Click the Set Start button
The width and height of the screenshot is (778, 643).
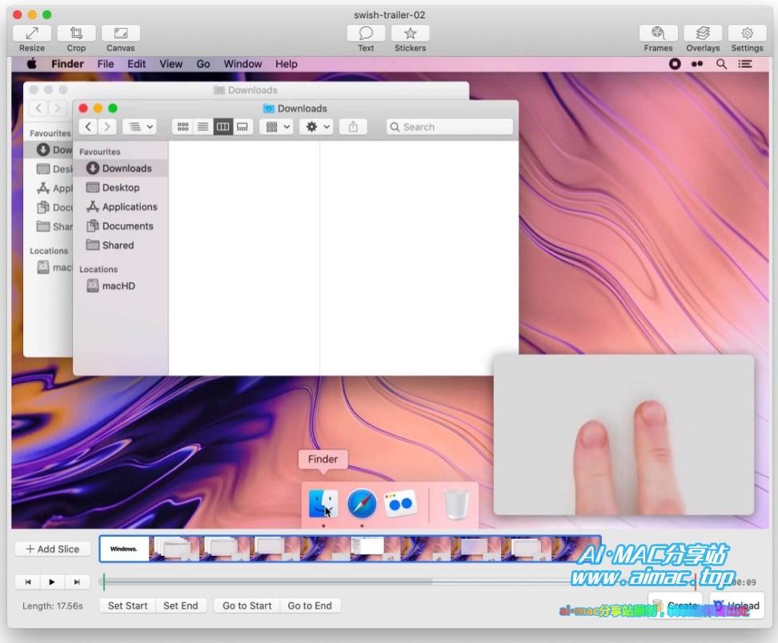point(127,605)
